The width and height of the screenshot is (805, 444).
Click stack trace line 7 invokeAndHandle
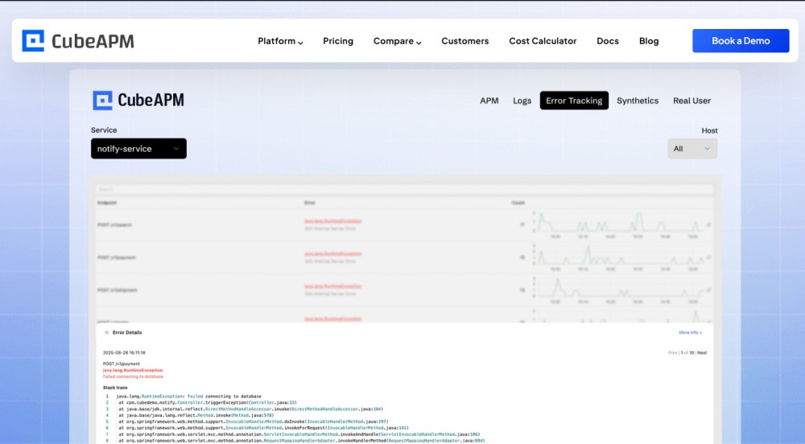click(299, 434)
